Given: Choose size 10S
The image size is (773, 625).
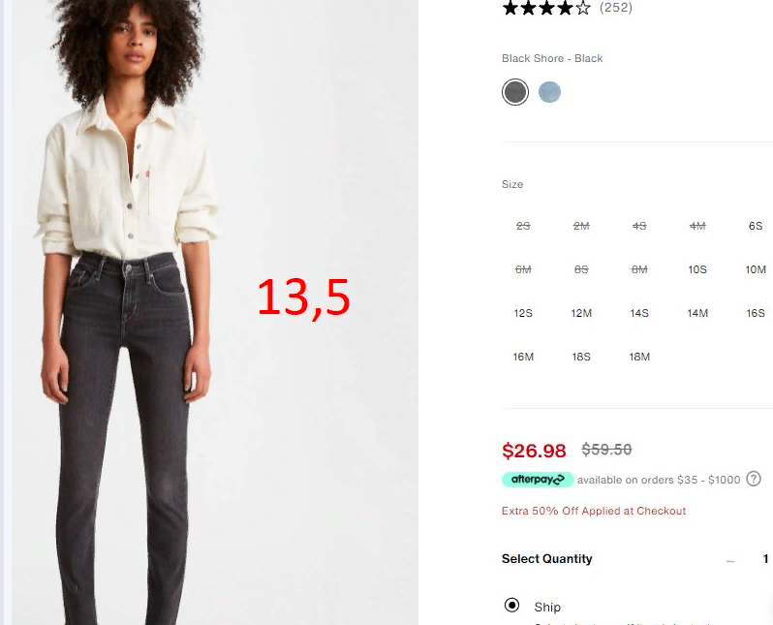Looking at the screenshot, I should click(x=697, y=269).
